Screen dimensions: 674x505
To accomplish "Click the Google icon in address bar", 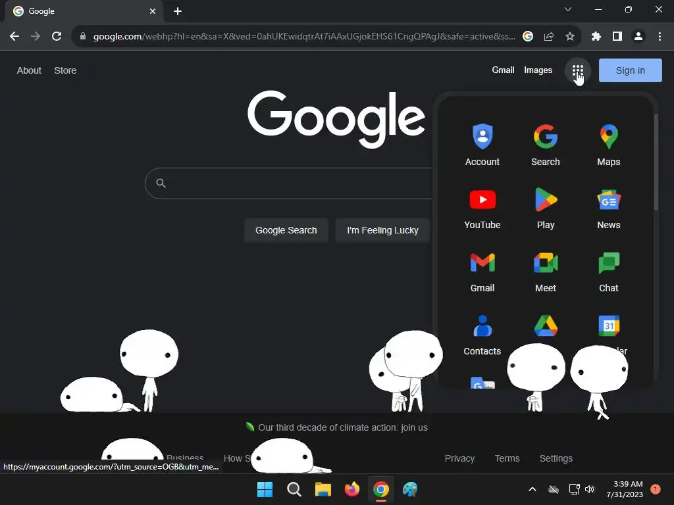I will coord(528,36).
